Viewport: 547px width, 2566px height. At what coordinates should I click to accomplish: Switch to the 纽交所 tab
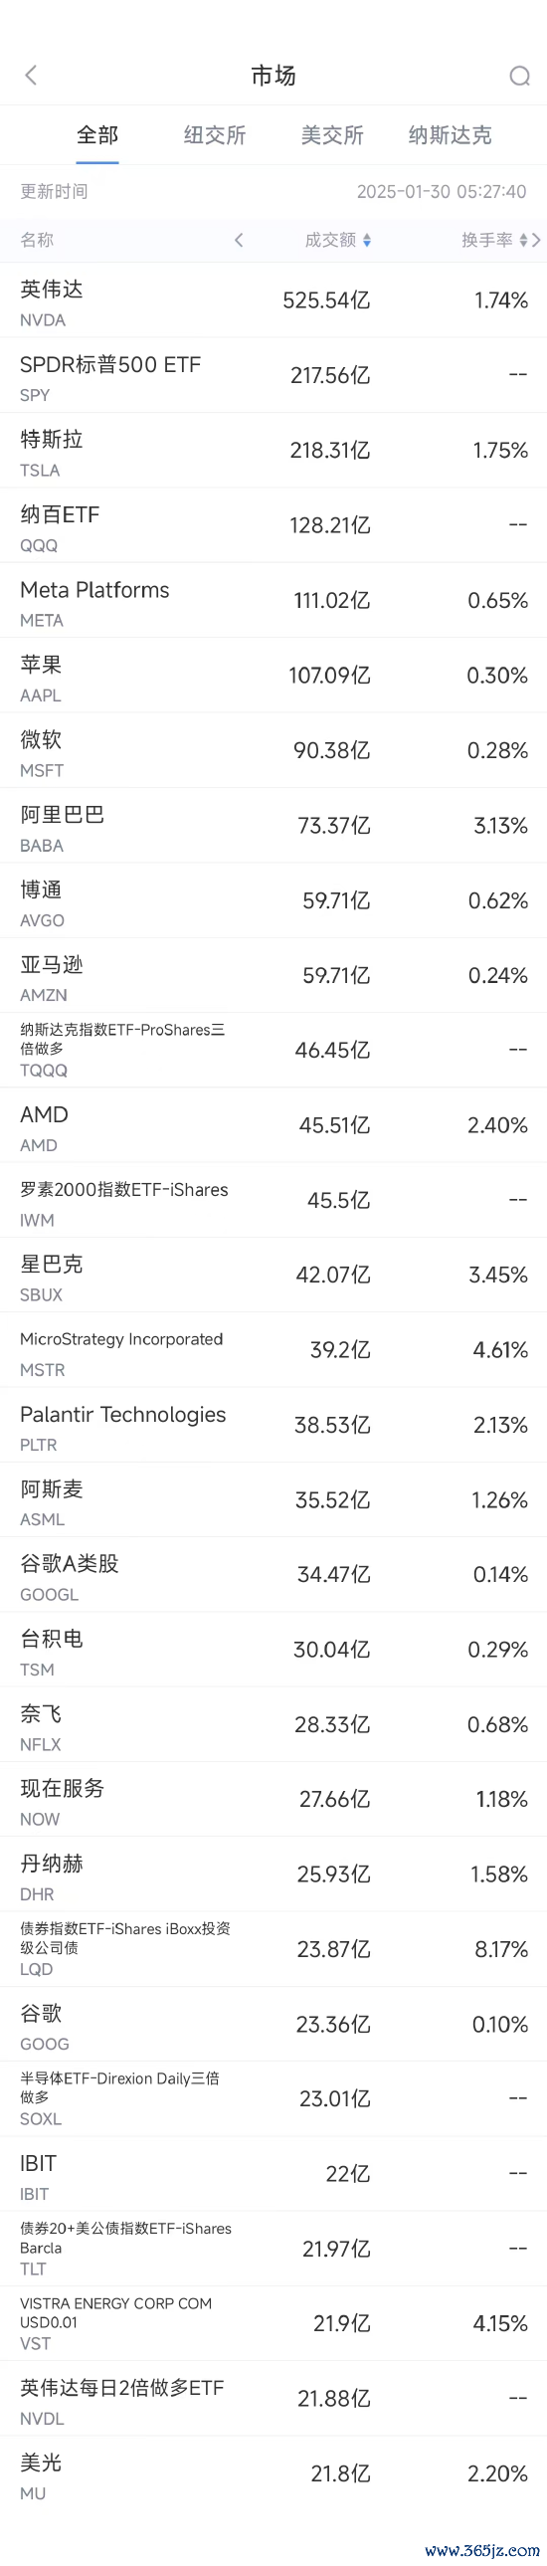[x=214, y=134]
